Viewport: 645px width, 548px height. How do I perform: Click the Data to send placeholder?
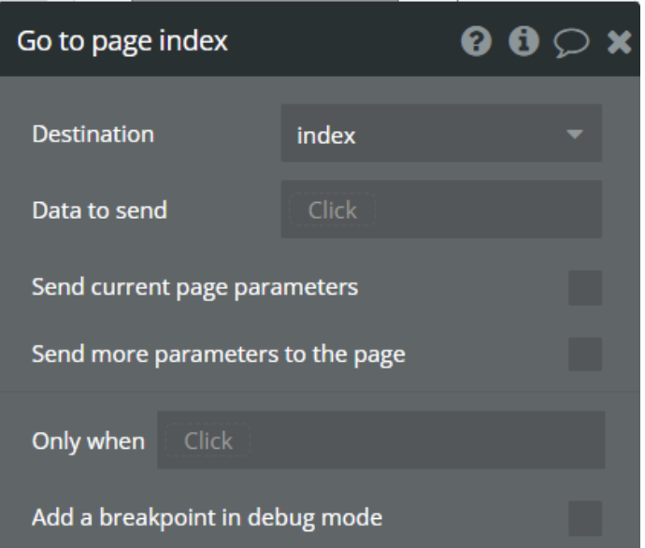(332, 210)
